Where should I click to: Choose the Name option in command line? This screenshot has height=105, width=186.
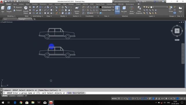69,93
